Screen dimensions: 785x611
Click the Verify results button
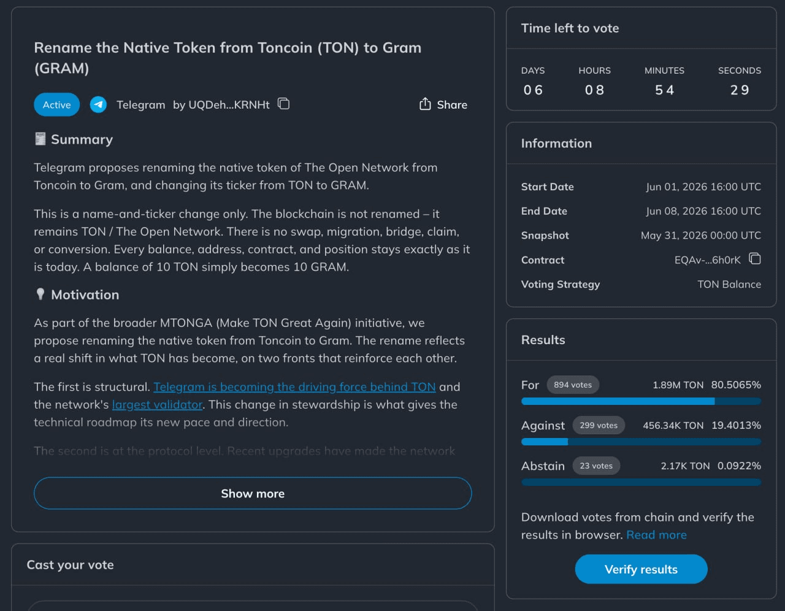[x=641, y=569]
